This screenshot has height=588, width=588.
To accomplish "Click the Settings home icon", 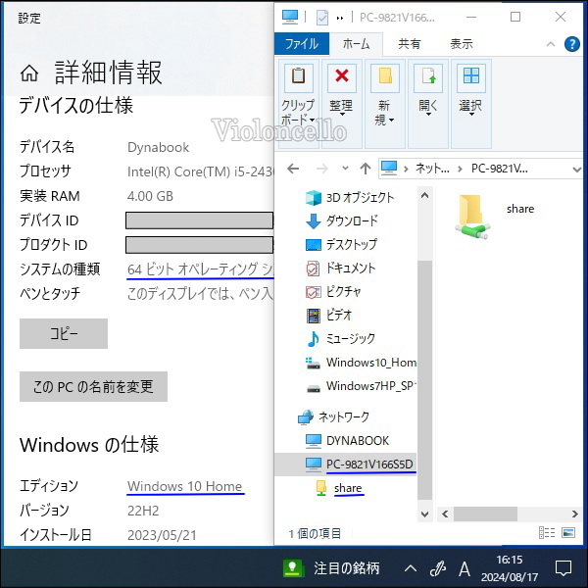I will 29,73.
